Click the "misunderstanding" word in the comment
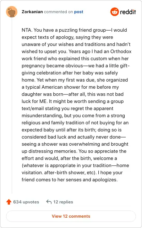The image size is (142, 228). click(42, 116)
